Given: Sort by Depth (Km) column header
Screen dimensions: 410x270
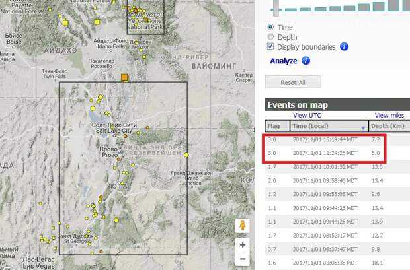Looking at the screenshot, I should coord(389,126).
